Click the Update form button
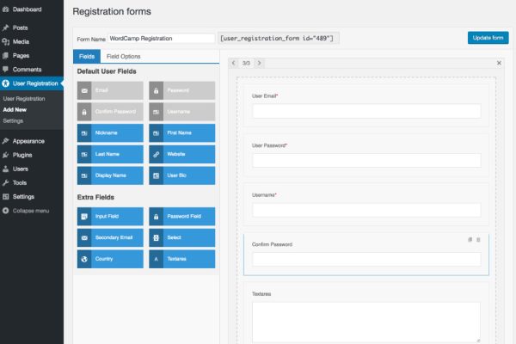This screenshot has width=516, height=344. (488, 38)
